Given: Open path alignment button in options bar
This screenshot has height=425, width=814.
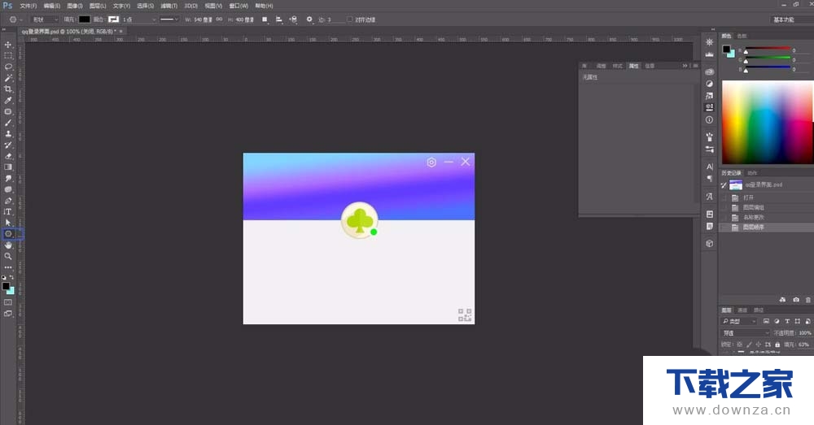Looking at the screenshot, I should tap(279, 20).
